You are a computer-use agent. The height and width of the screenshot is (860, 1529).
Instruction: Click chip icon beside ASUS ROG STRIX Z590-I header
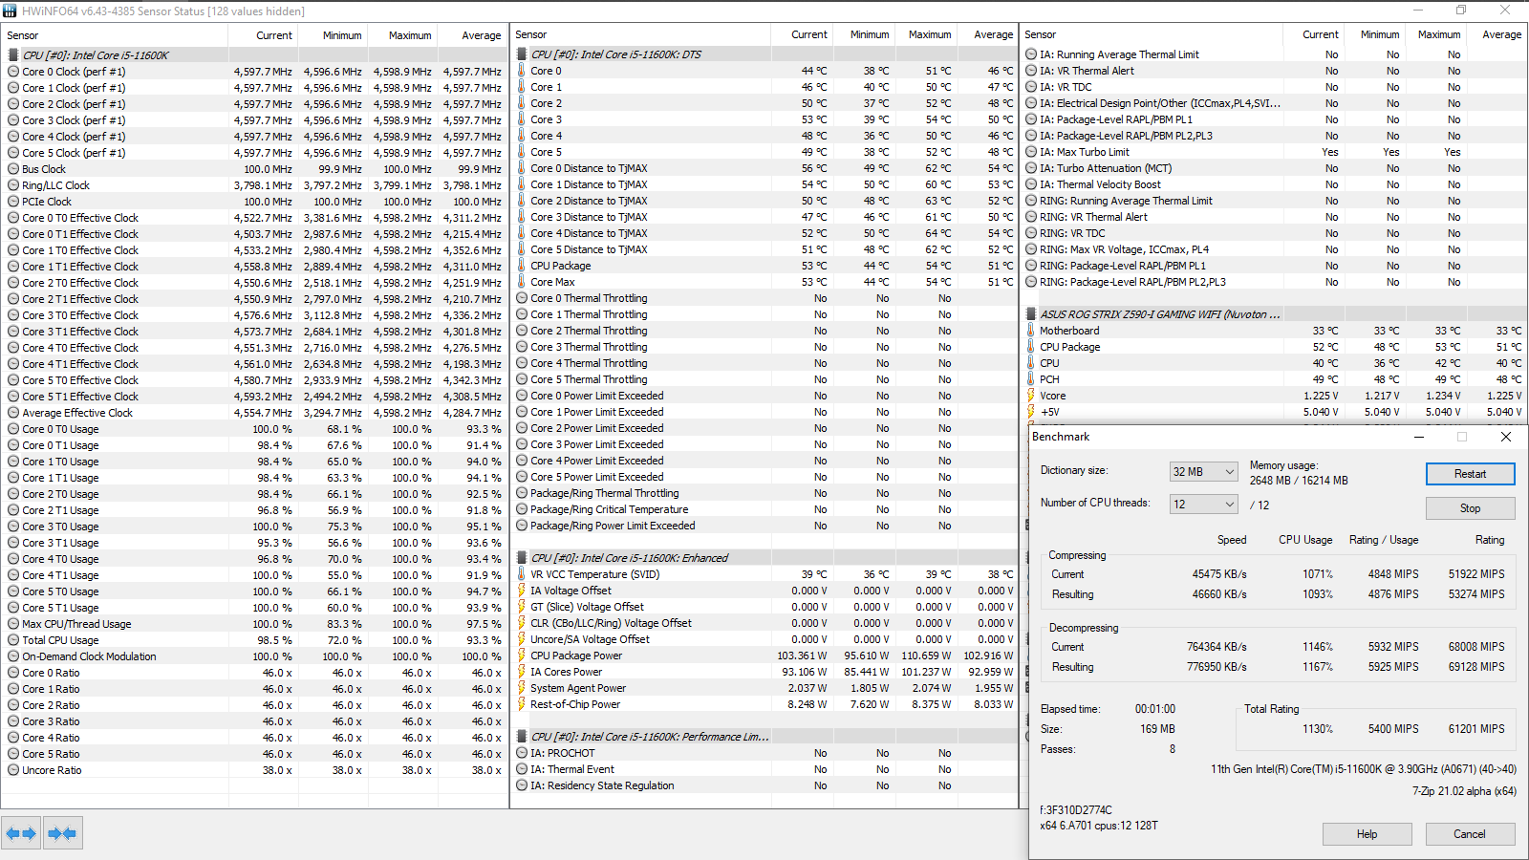pos(1031,314)
